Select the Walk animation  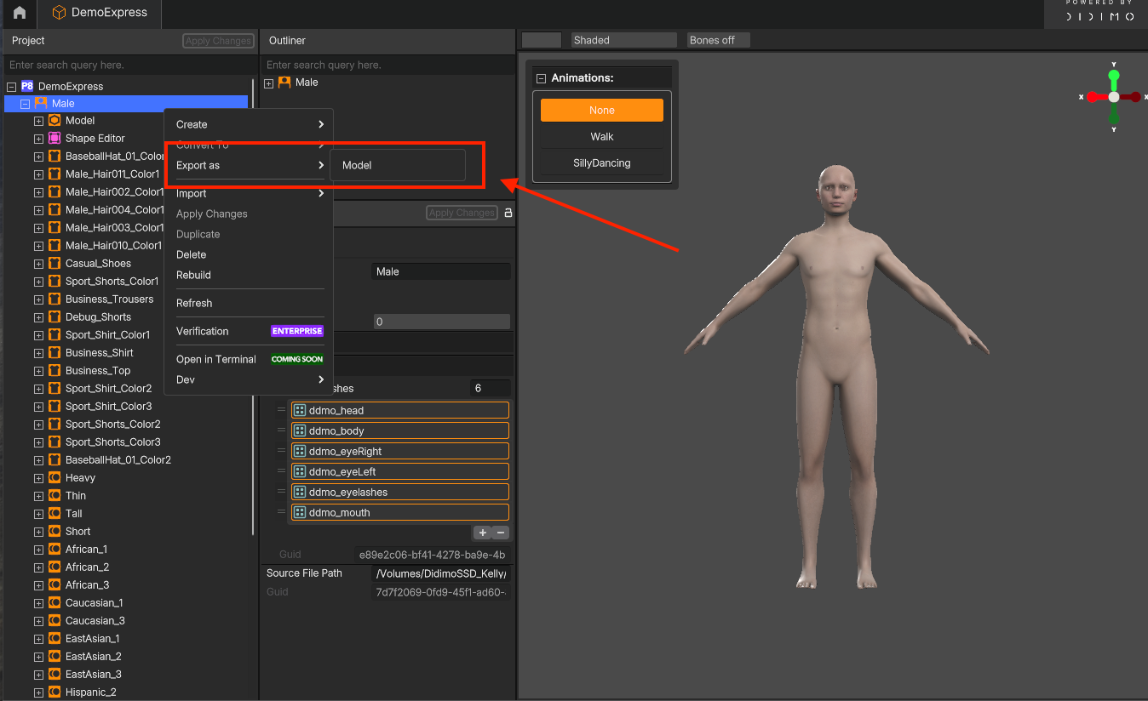[602, 137]
